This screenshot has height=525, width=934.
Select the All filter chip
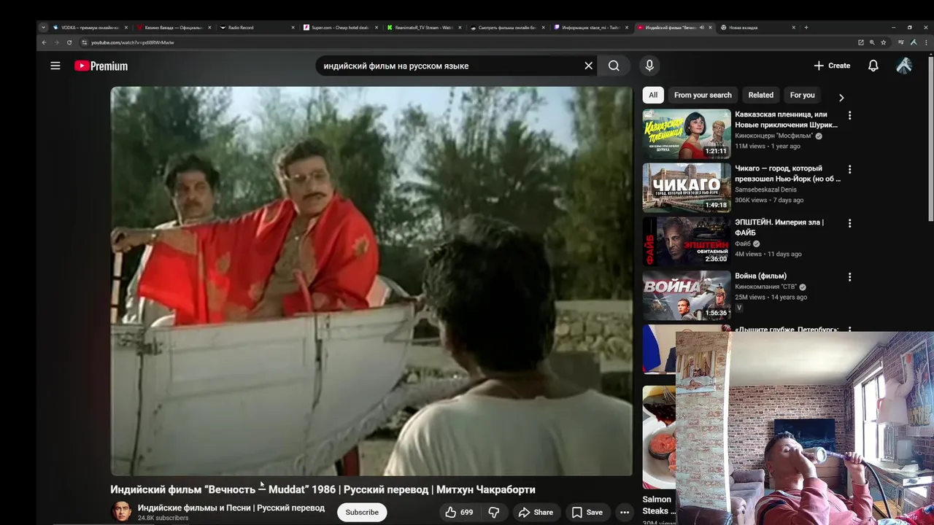tap(653, 95)
